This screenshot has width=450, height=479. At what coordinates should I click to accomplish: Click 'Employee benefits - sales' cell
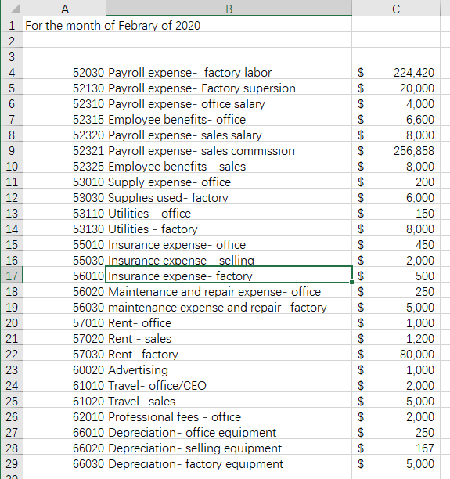229,166
